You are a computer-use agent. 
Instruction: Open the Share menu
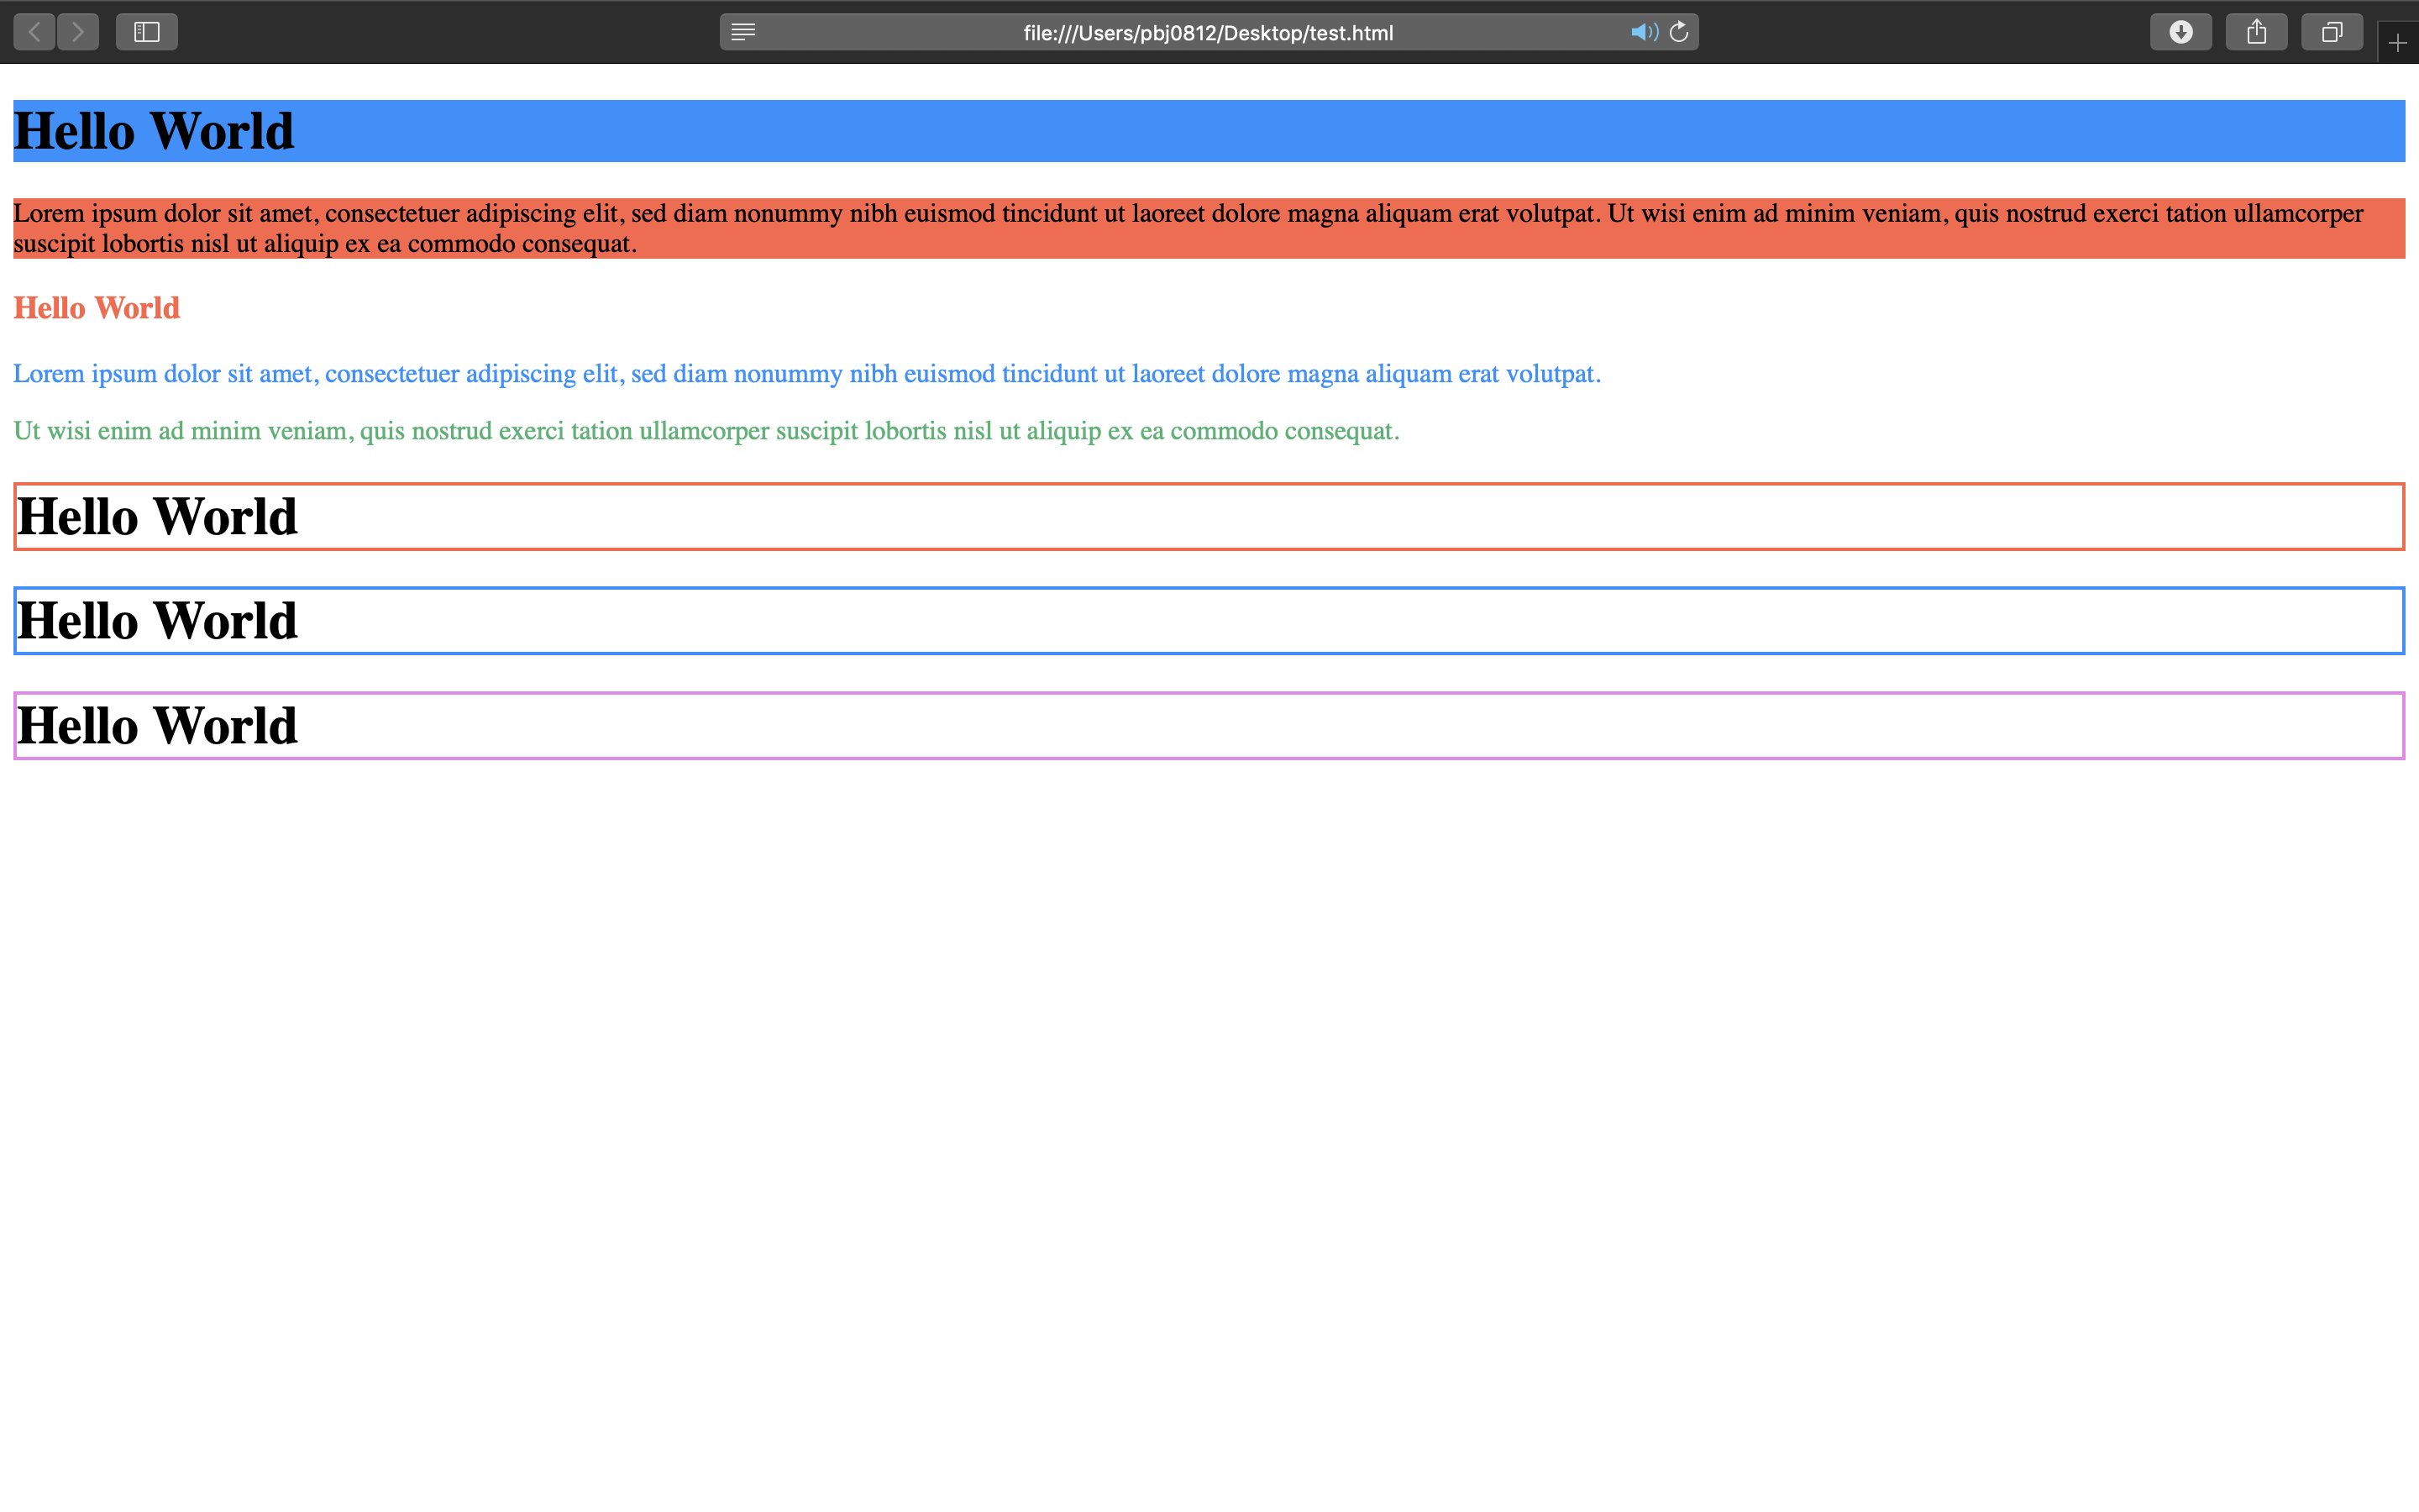click(2256, 32)
